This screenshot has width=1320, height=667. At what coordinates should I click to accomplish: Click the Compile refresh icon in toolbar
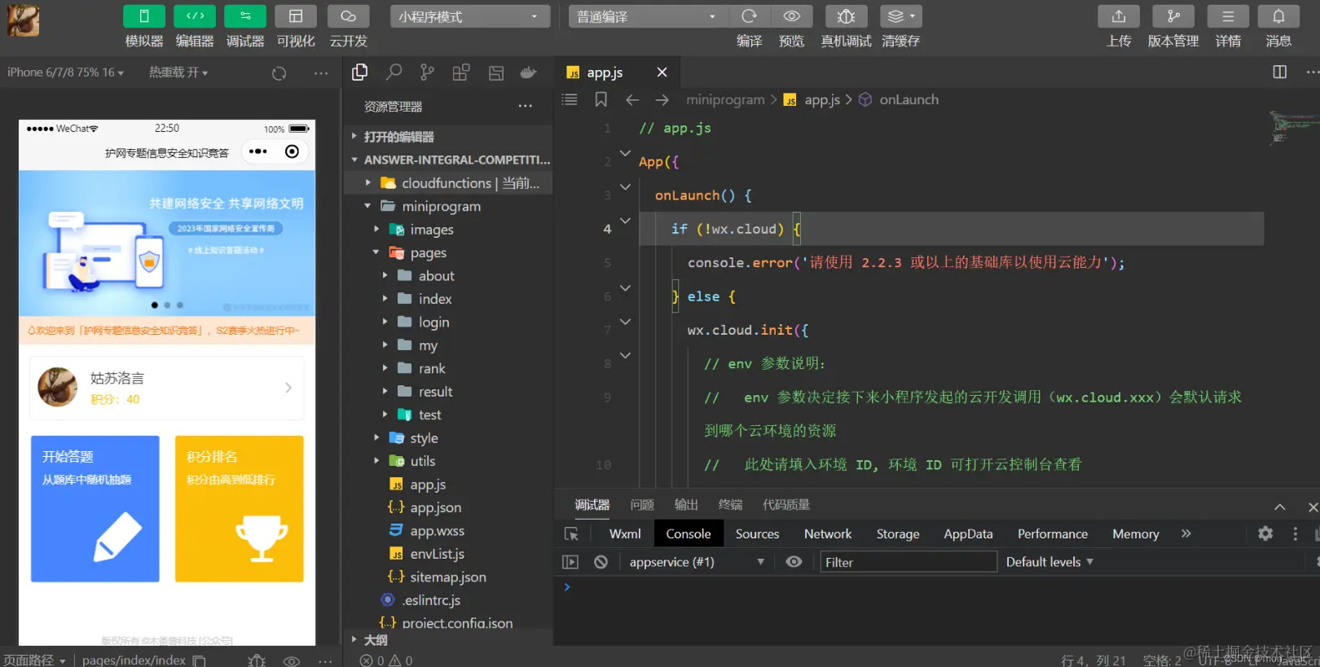point(749,17)
